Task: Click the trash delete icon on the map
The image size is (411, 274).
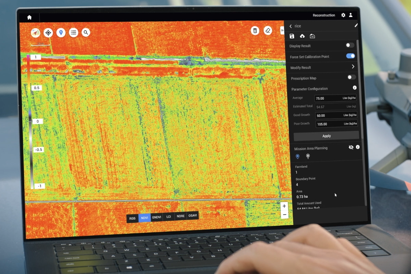Action: click(x=255, y=30)
